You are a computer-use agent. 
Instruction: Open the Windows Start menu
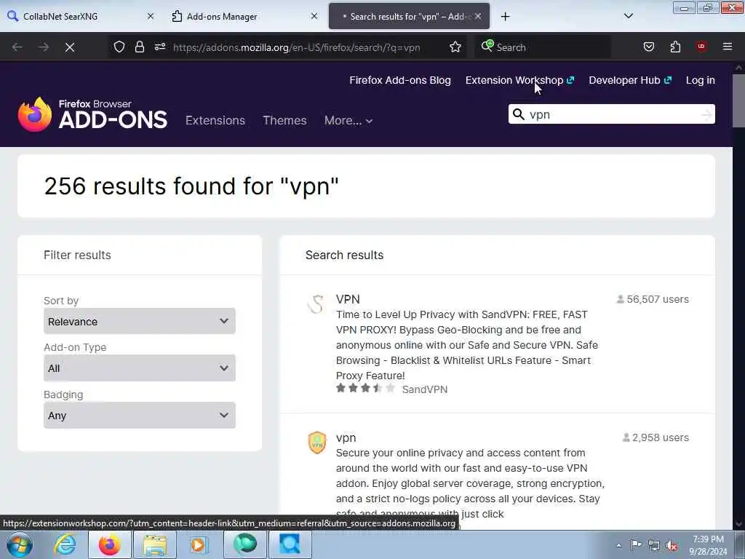click(x=19, y=544)
